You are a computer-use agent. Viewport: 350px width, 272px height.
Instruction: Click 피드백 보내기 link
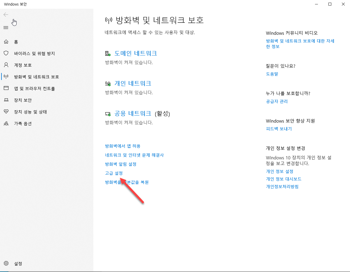[x=279, y=129]
